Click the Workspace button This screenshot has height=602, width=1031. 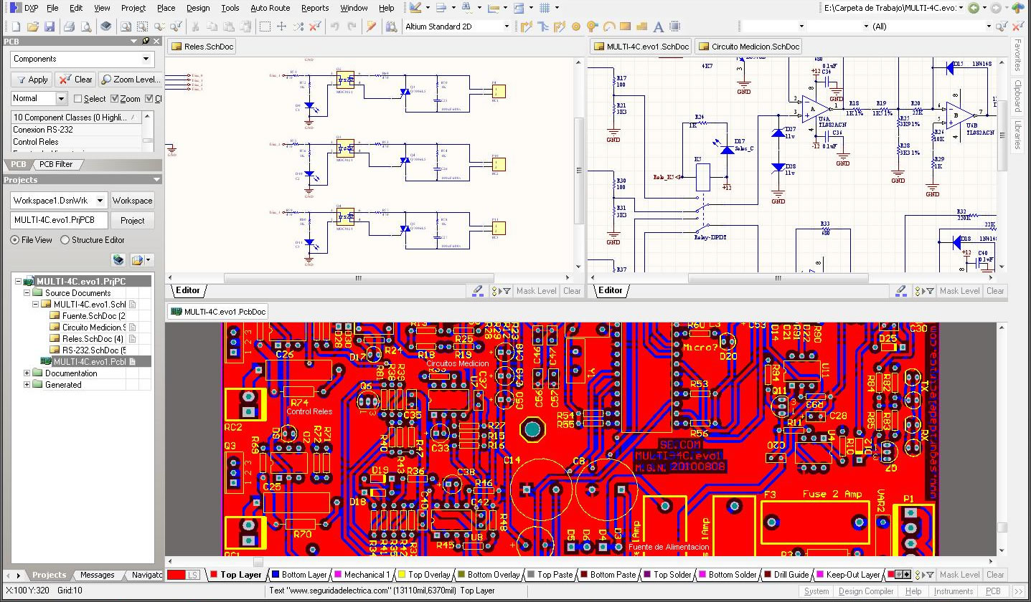point(132,201)
